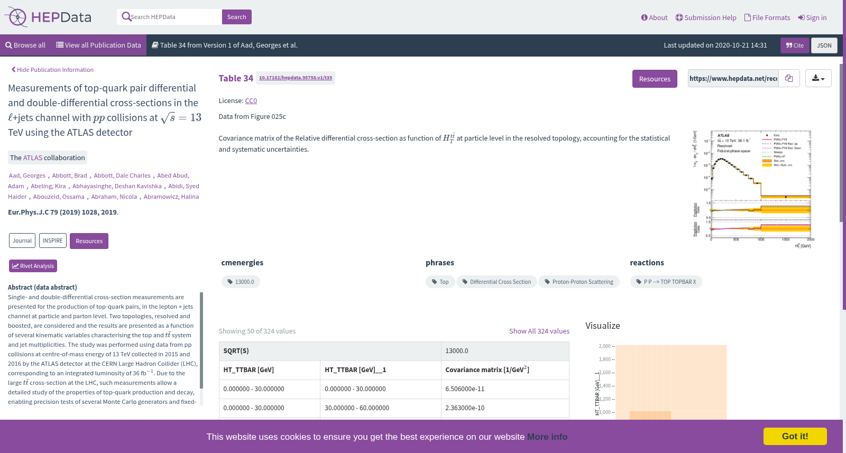Screen dimensions: 846x453
Task: Click the JSON button
Action: tap(824, 45)
